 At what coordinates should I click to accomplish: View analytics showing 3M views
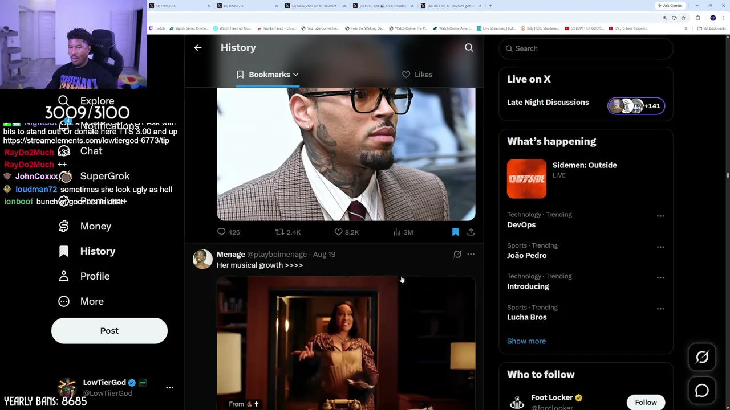(x=403, y=232)
